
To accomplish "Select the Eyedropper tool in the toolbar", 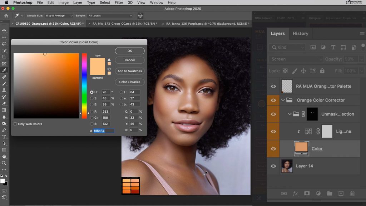I will pos(5,70).
